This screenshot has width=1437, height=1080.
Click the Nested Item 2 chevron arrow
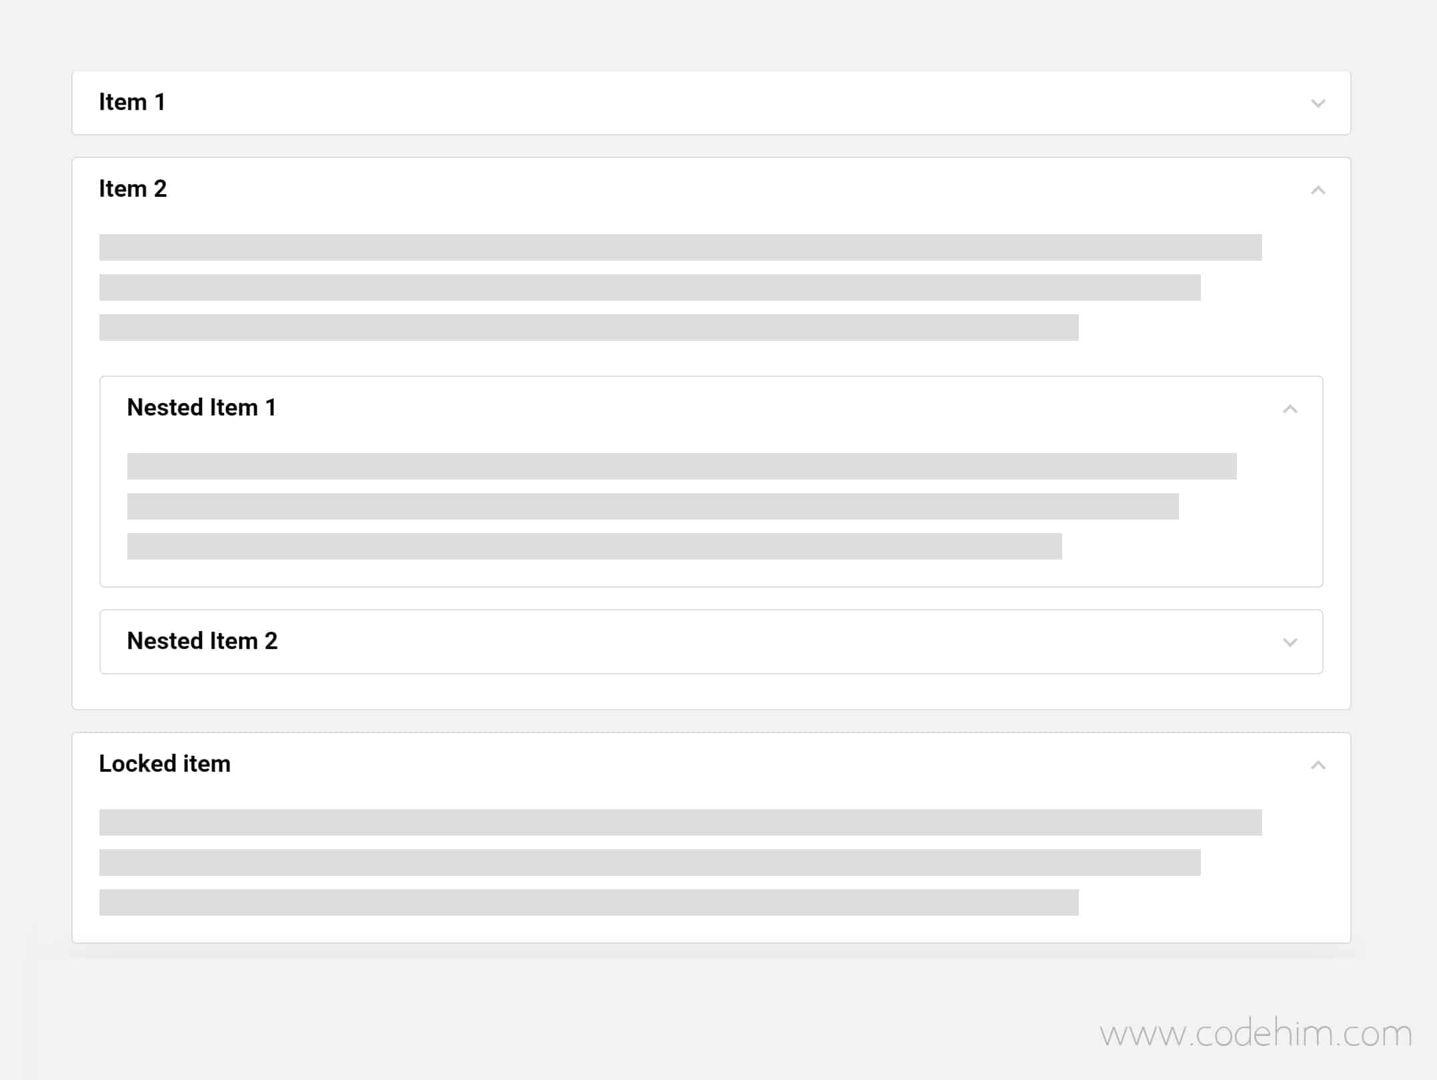pyautogui.click(x=1291, y=642)
